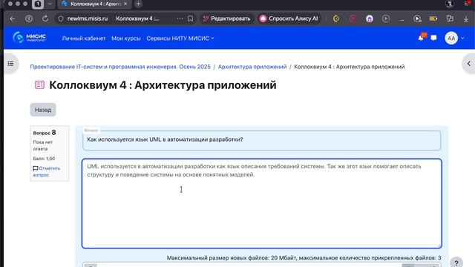Bookmark this page with bookmark icon

(190, 19)
